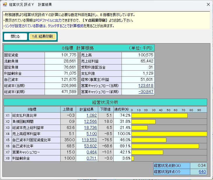Click the 総支払利息比率 yellow progress bar
213x180 pixels.
tap(159, 116)
